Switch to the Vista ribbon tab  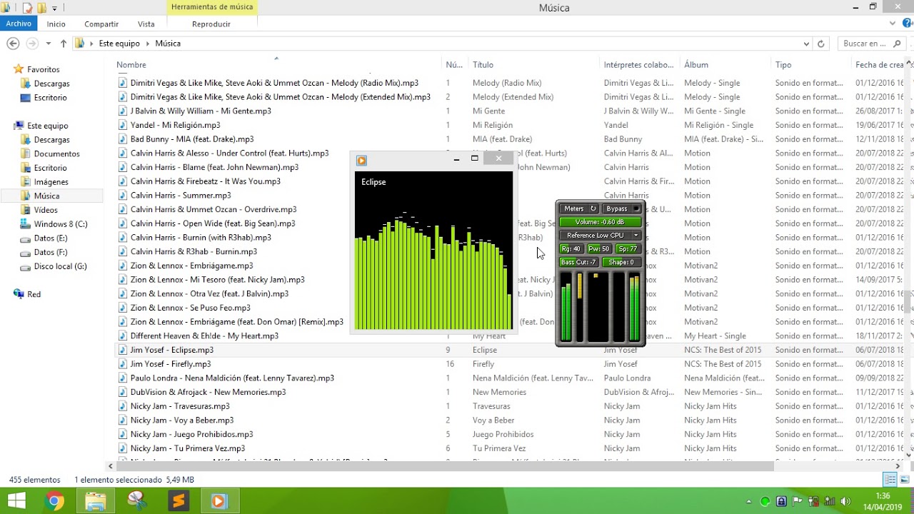click(x=146, y=24)
